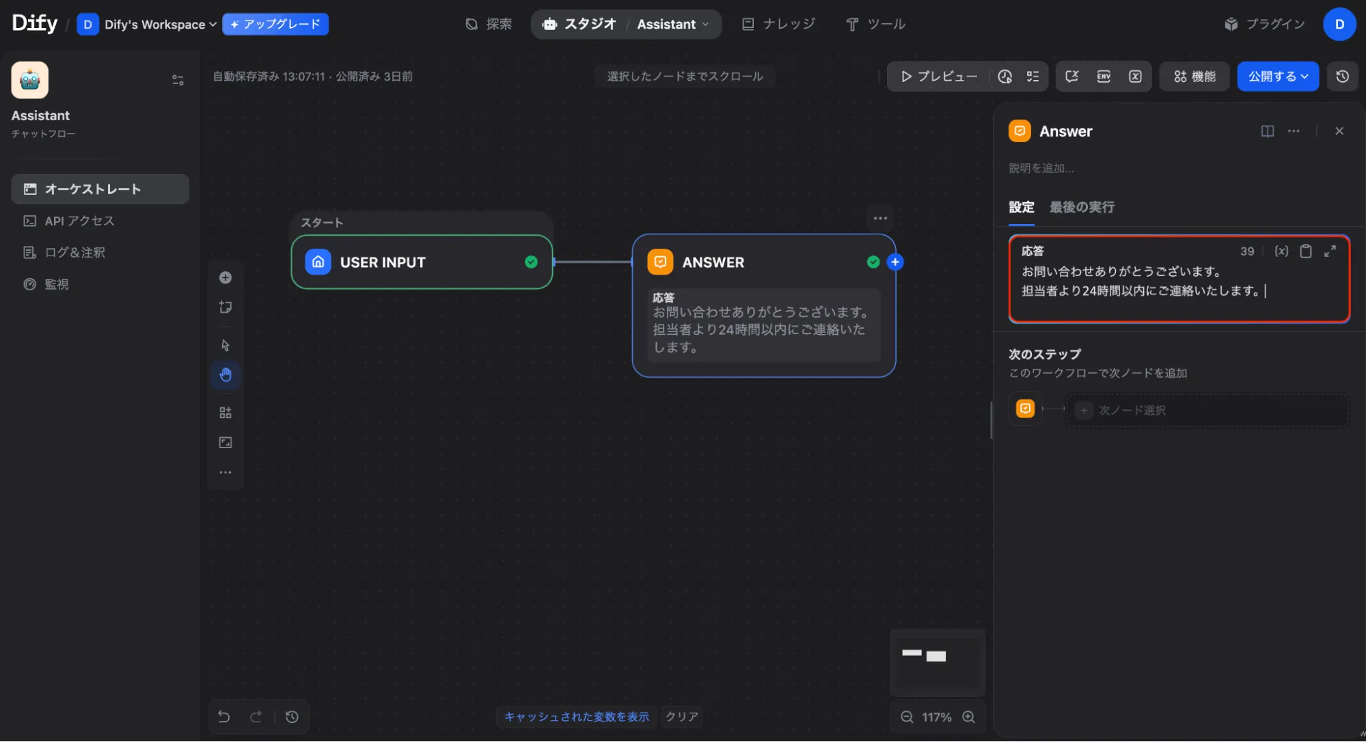Toggle the checklist icon beside preview
The height and width of the screenshot is (742, 1366).
(x=1033, y=77)
